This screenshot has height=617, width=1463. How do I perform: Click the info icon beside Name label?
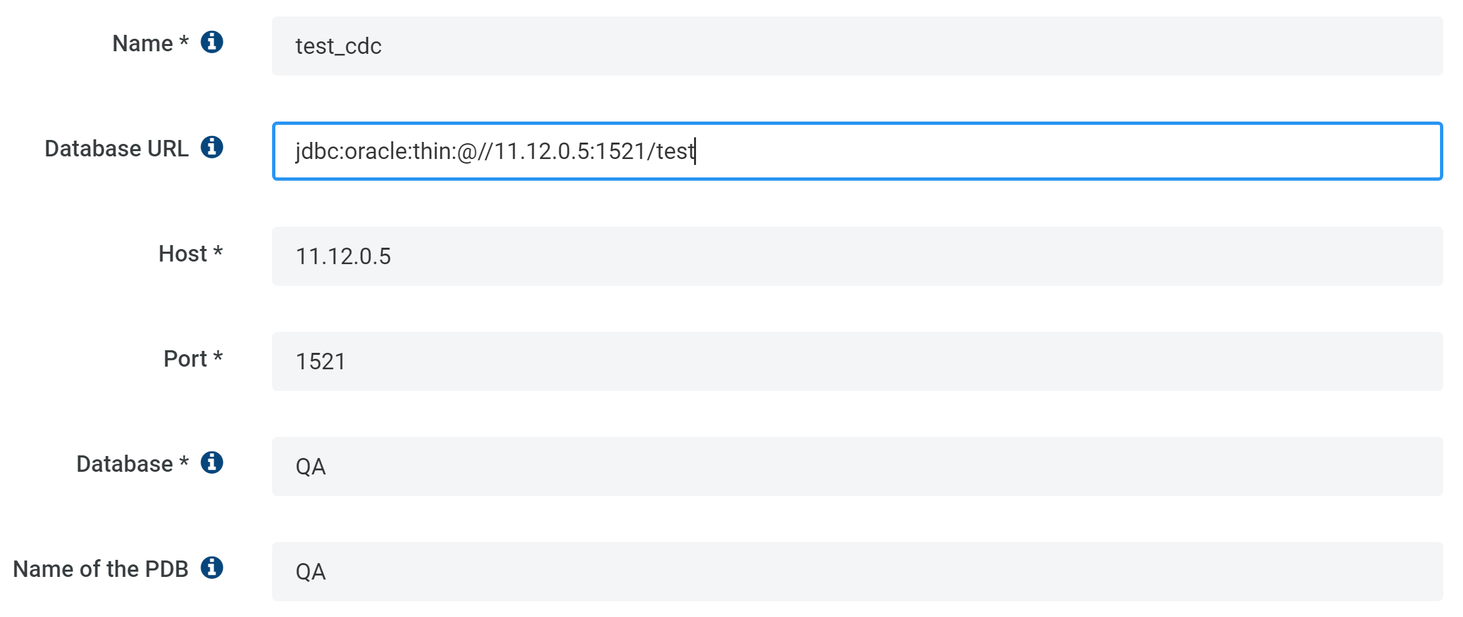click(x=212, y=42)
